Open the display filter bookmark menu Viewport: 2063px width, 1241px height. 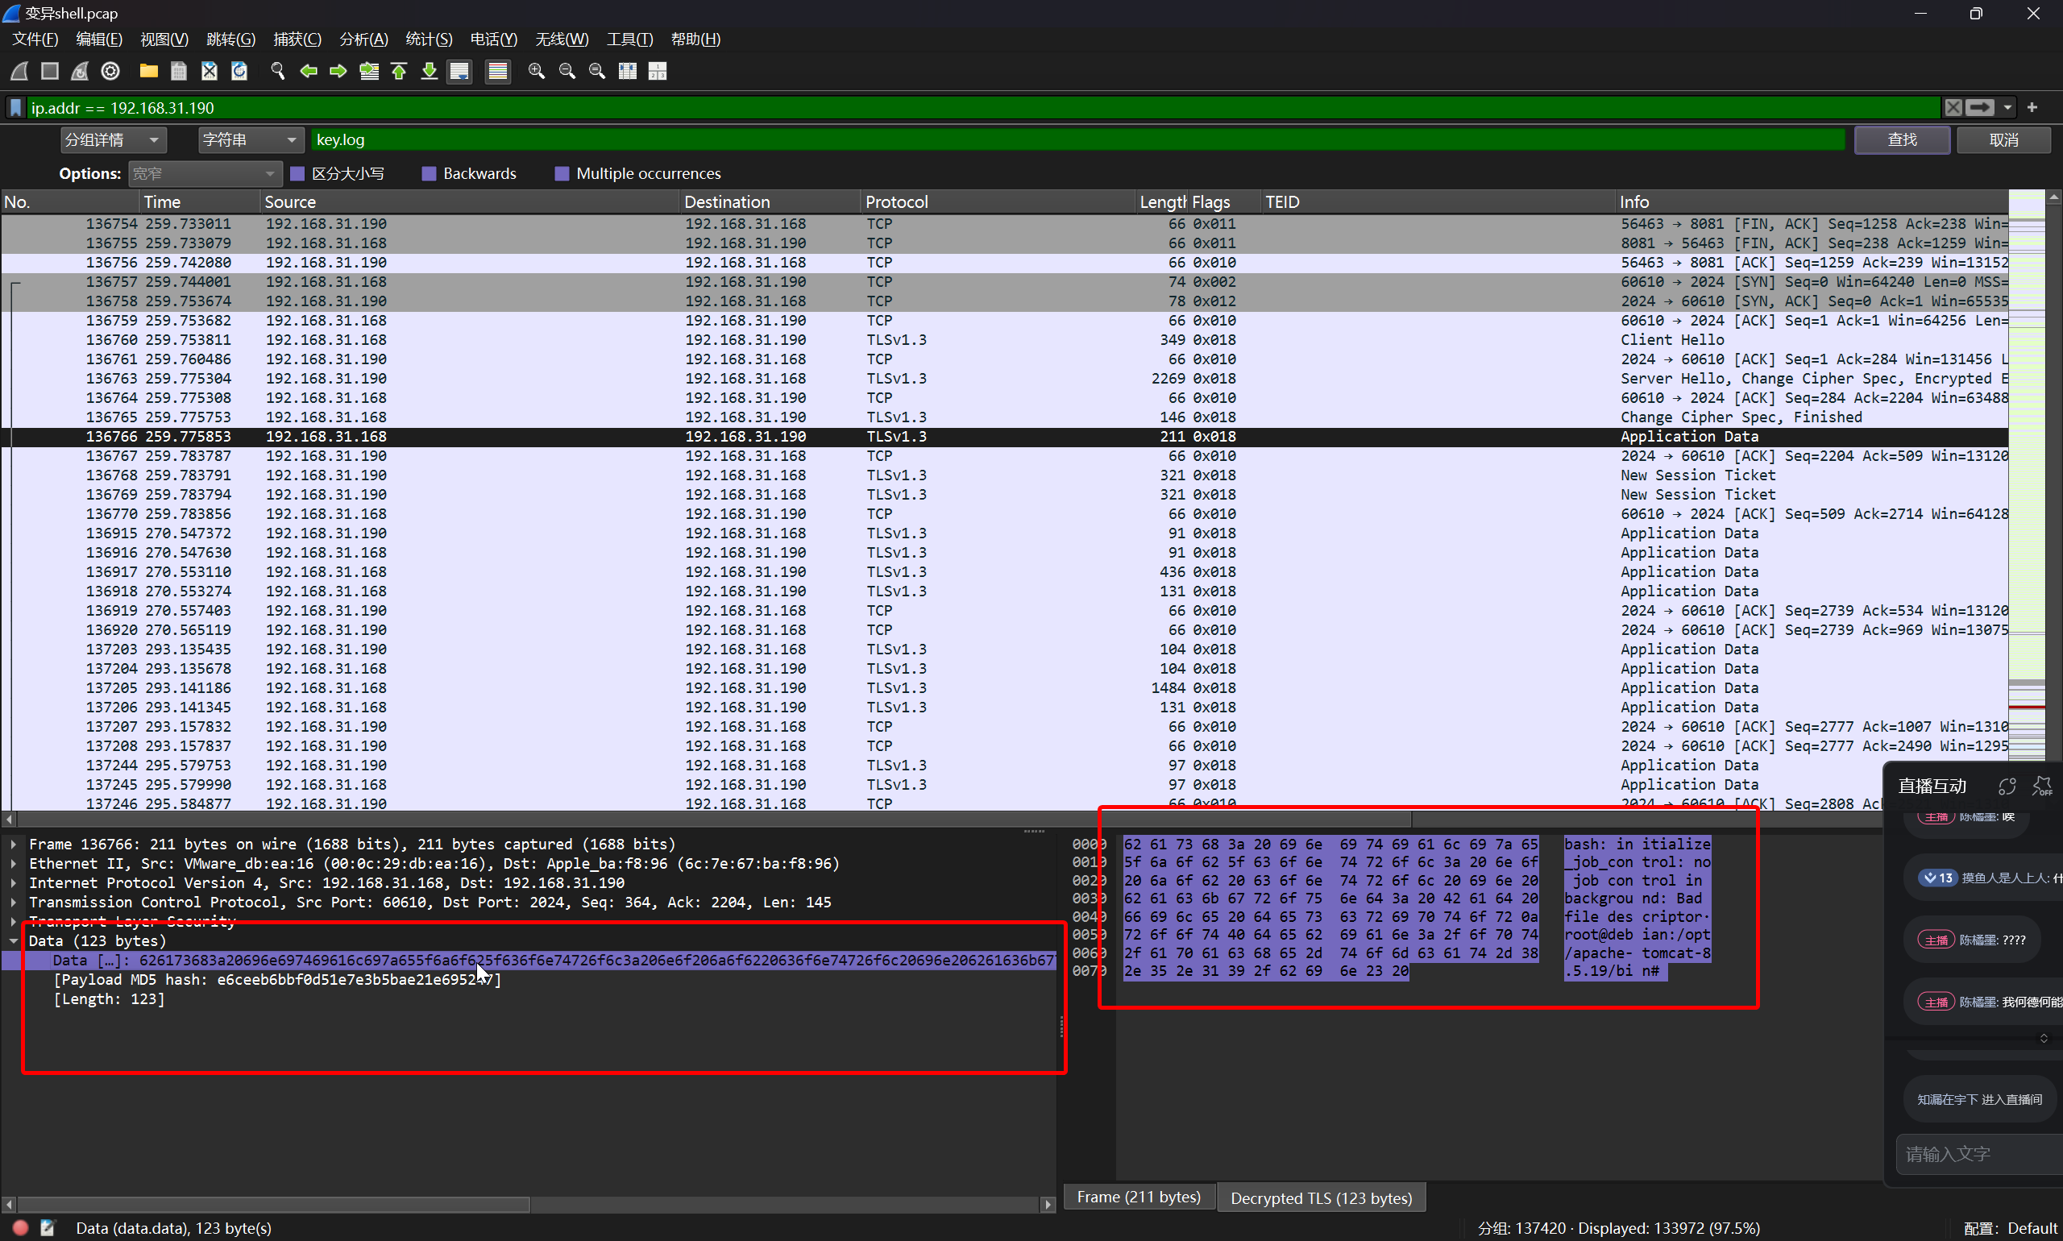[15, 108]
